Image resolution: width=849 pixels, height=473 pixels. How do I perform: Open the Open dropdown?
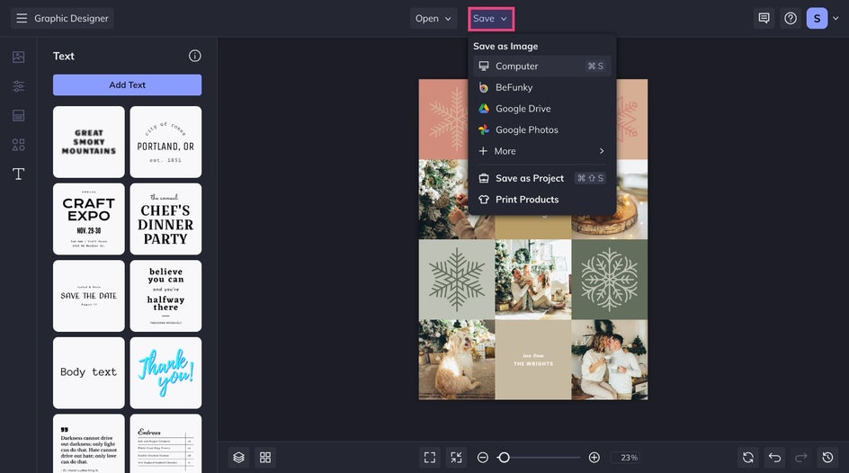(x=433, y=18)
